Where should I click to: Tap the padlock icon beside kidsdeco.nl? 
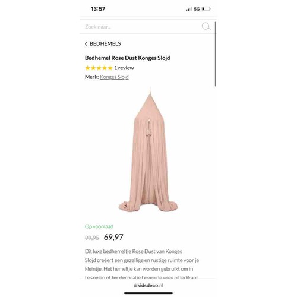[135, 286]
